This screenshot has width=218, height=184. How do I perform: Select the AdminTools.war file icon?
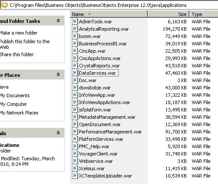pyautogui.click(x=75, y=22)
